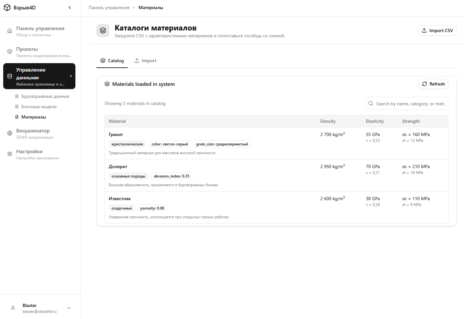Click the color: светло-серый tag
Screen dimensions: 464x319
coord(170,144)
